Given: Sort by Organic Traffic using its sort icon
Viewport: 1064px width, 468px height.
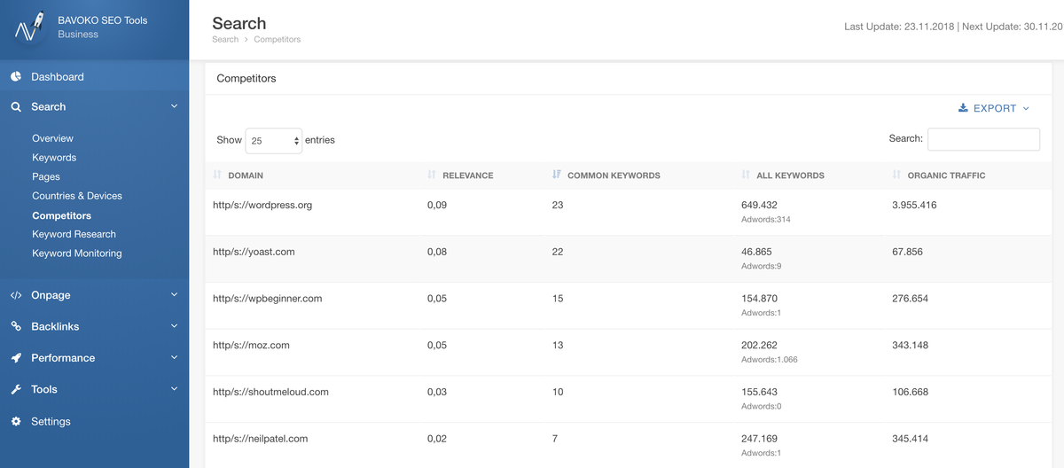Looking at the screenshot, I should point(896,175).
